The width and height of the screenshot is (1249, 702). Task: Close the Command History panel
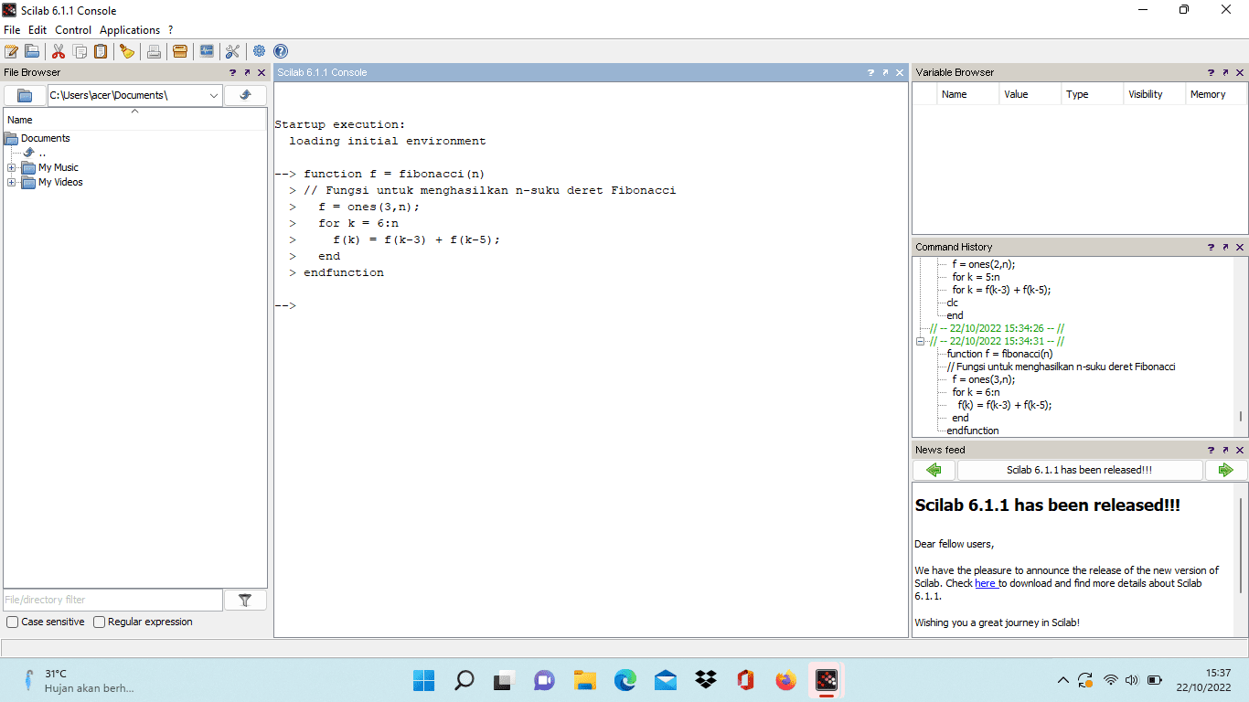point(1240,247)
